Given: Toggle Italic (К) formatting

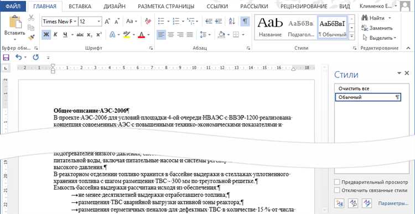Looking at the screenshot, I should pos(55,35).
